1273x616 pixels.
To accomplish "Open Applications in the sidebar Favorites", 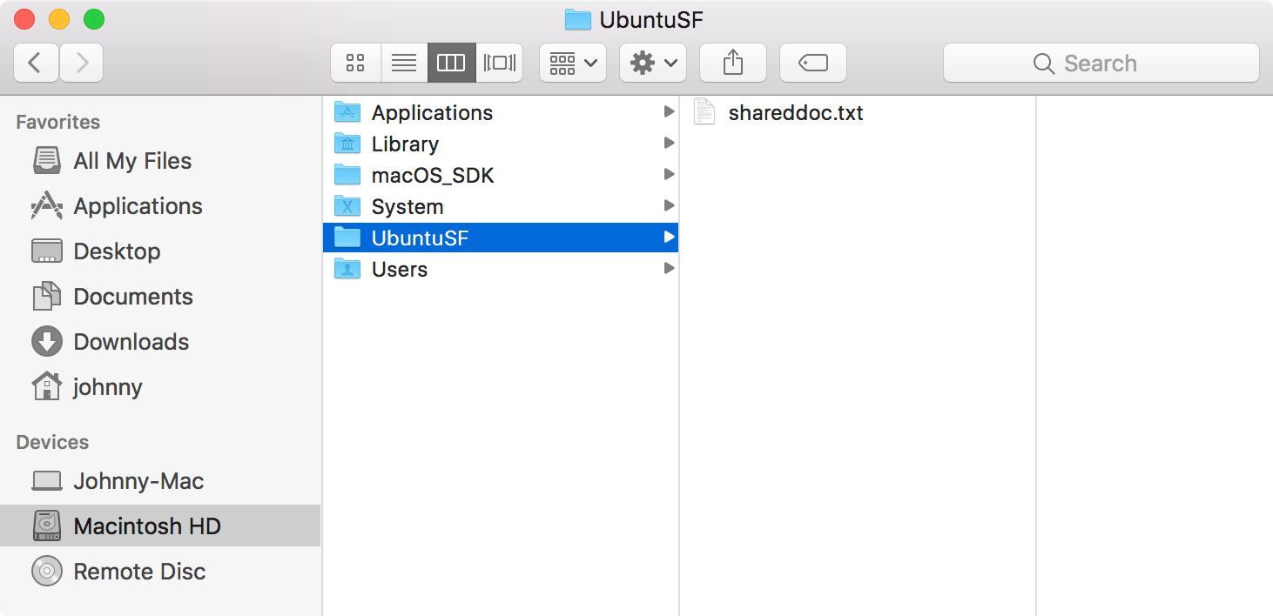I will tap(160, 206).
